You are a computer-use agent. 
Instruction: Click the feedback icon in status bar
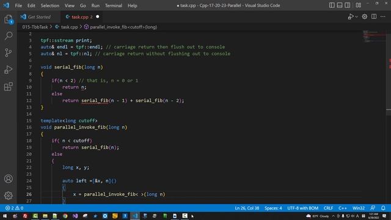373,208
